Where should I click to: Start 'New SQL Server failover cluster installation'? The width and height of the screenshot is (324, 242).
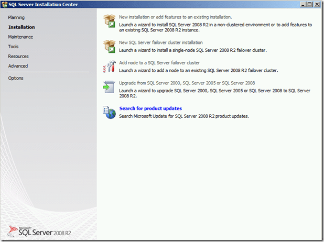click(x=161, y=42)
